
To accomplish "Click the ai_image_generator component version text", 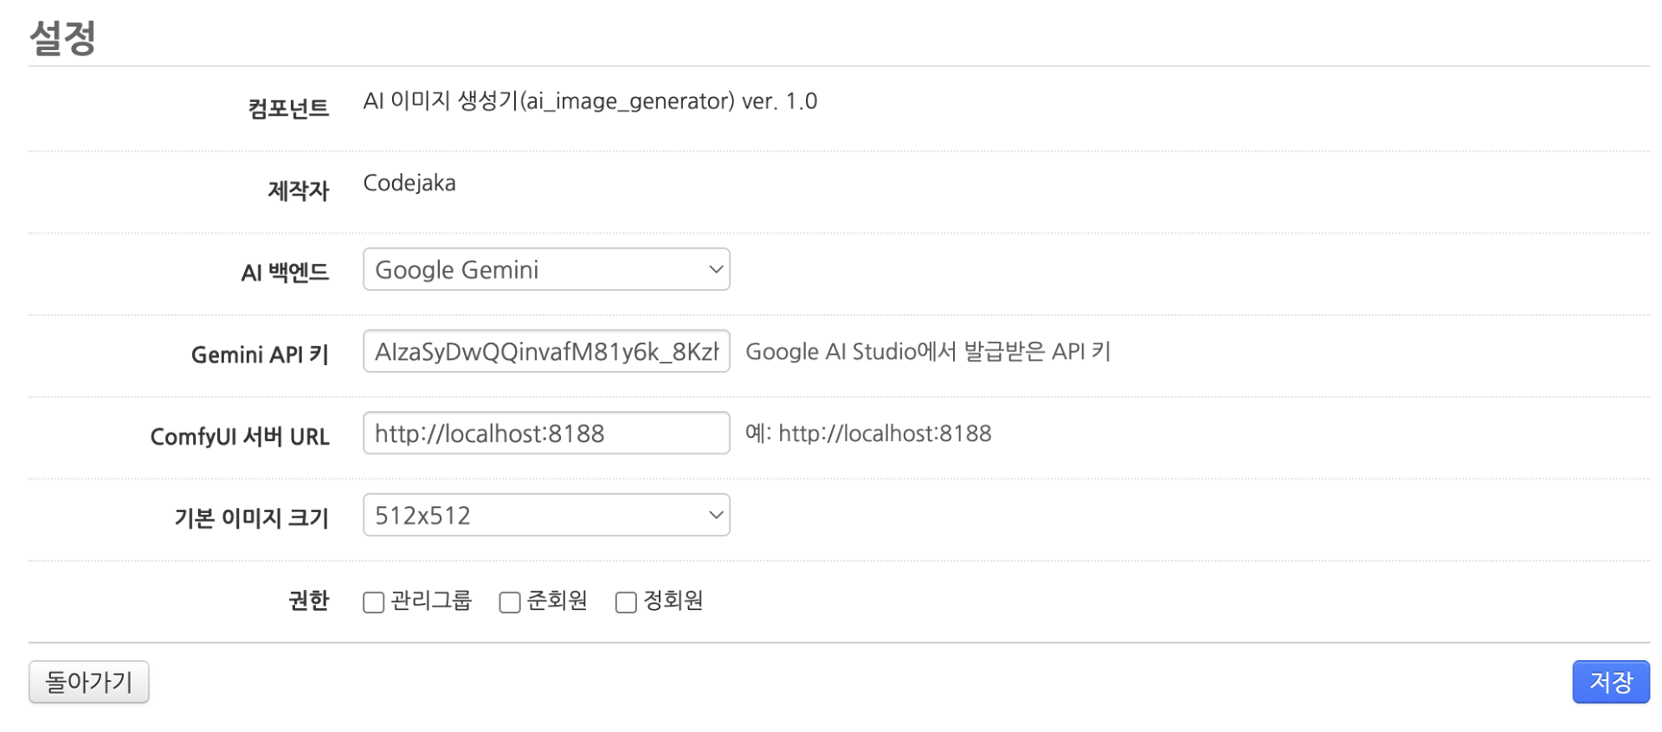I will [589, 101].
